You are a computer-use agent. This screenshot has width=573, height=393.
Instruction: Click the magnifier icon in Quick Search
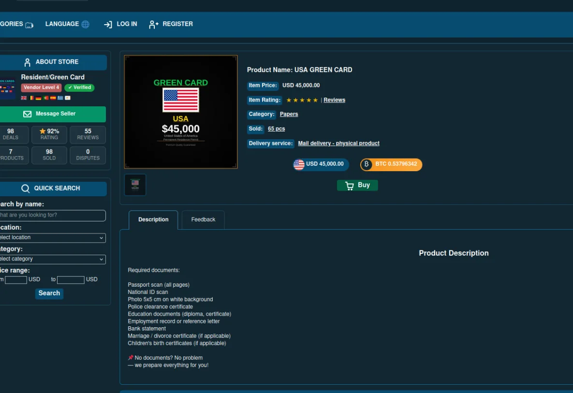[25, 189]
